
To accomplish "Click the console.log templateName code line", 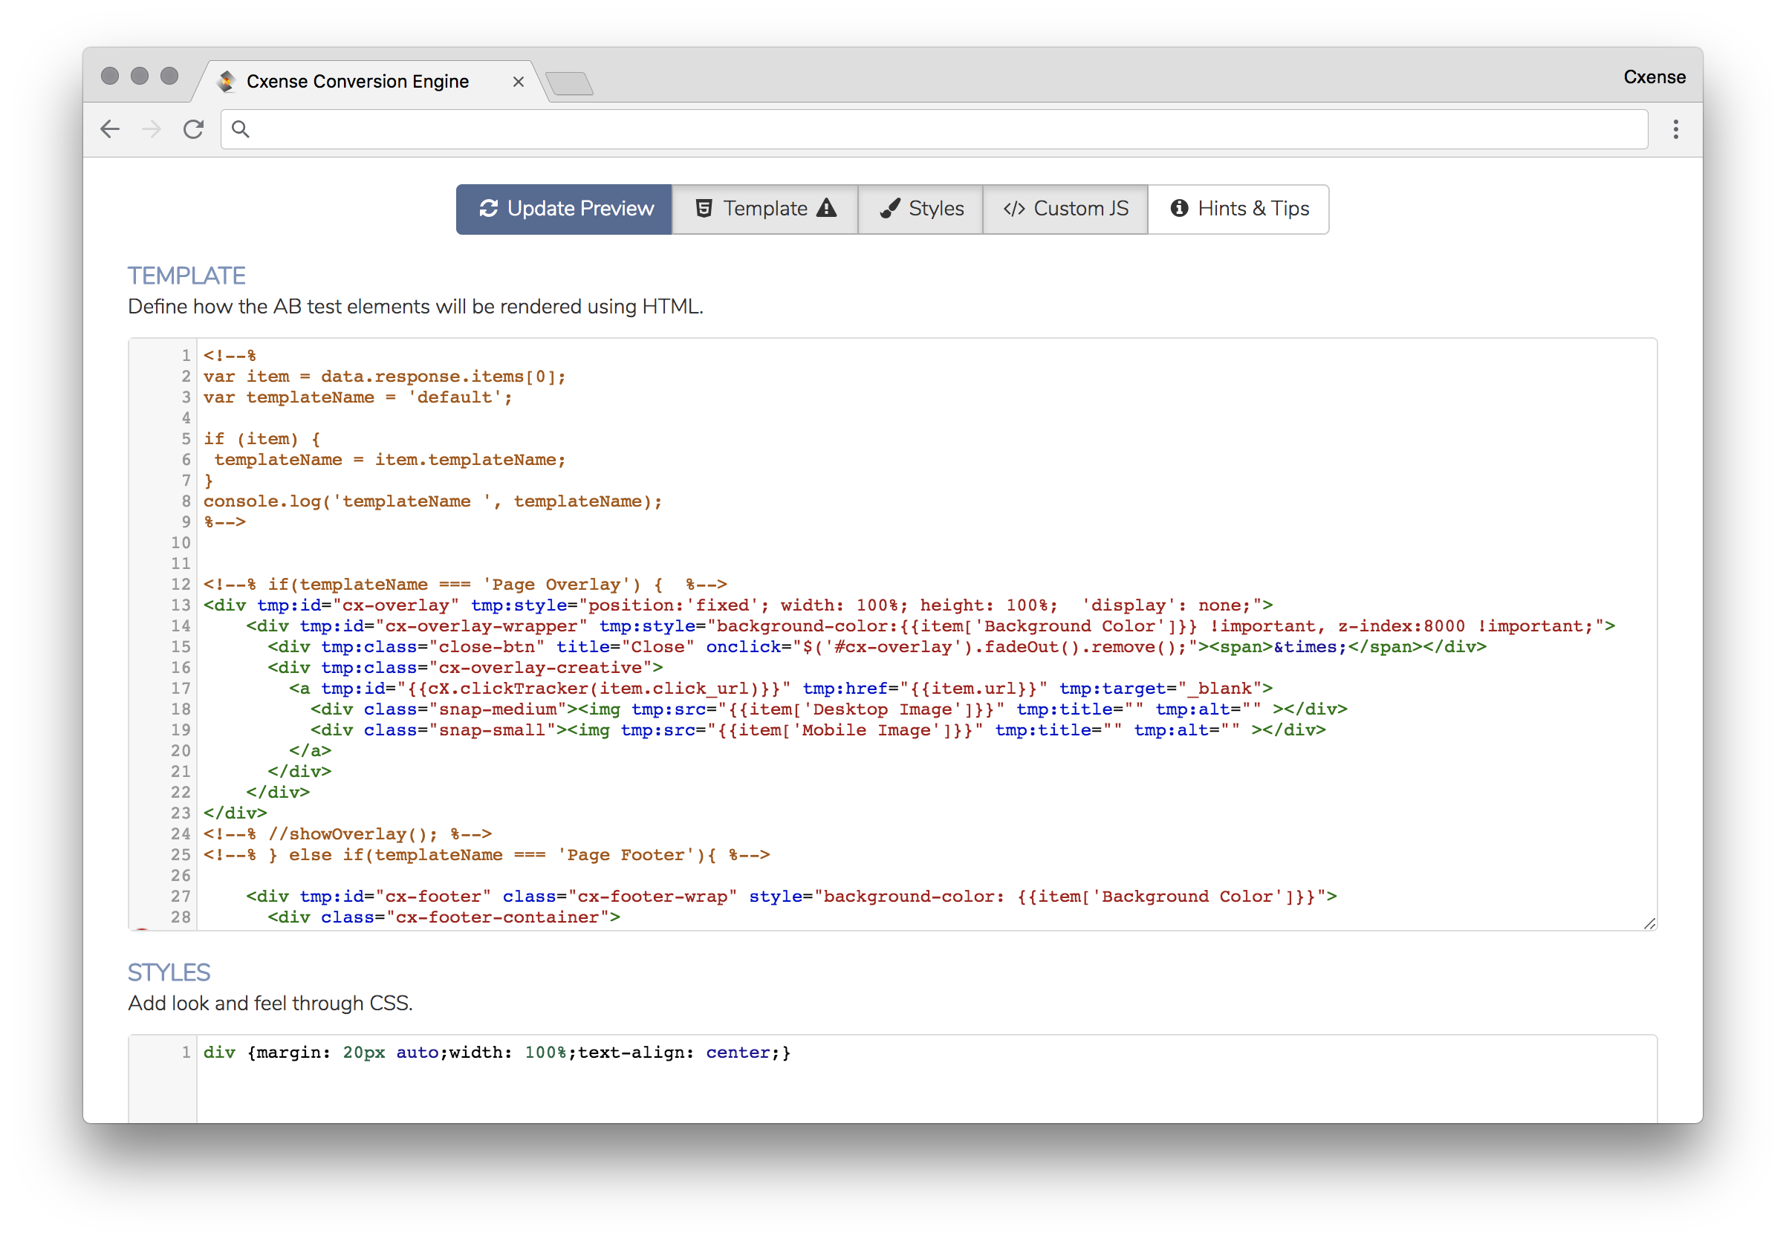I will [x=432, y=501].
